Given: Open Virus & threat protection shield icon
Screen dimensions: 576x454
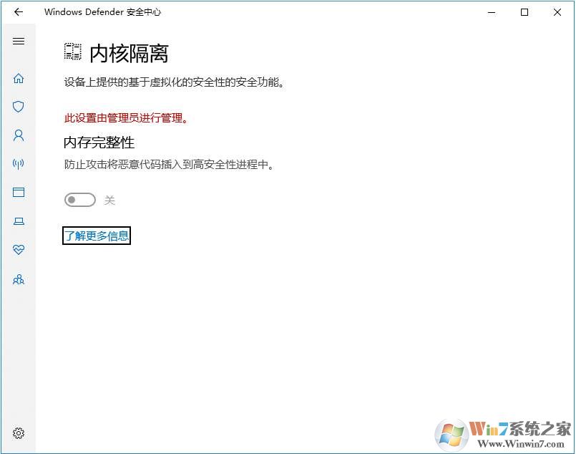Looking at the screenshot, I should (19, 107).
